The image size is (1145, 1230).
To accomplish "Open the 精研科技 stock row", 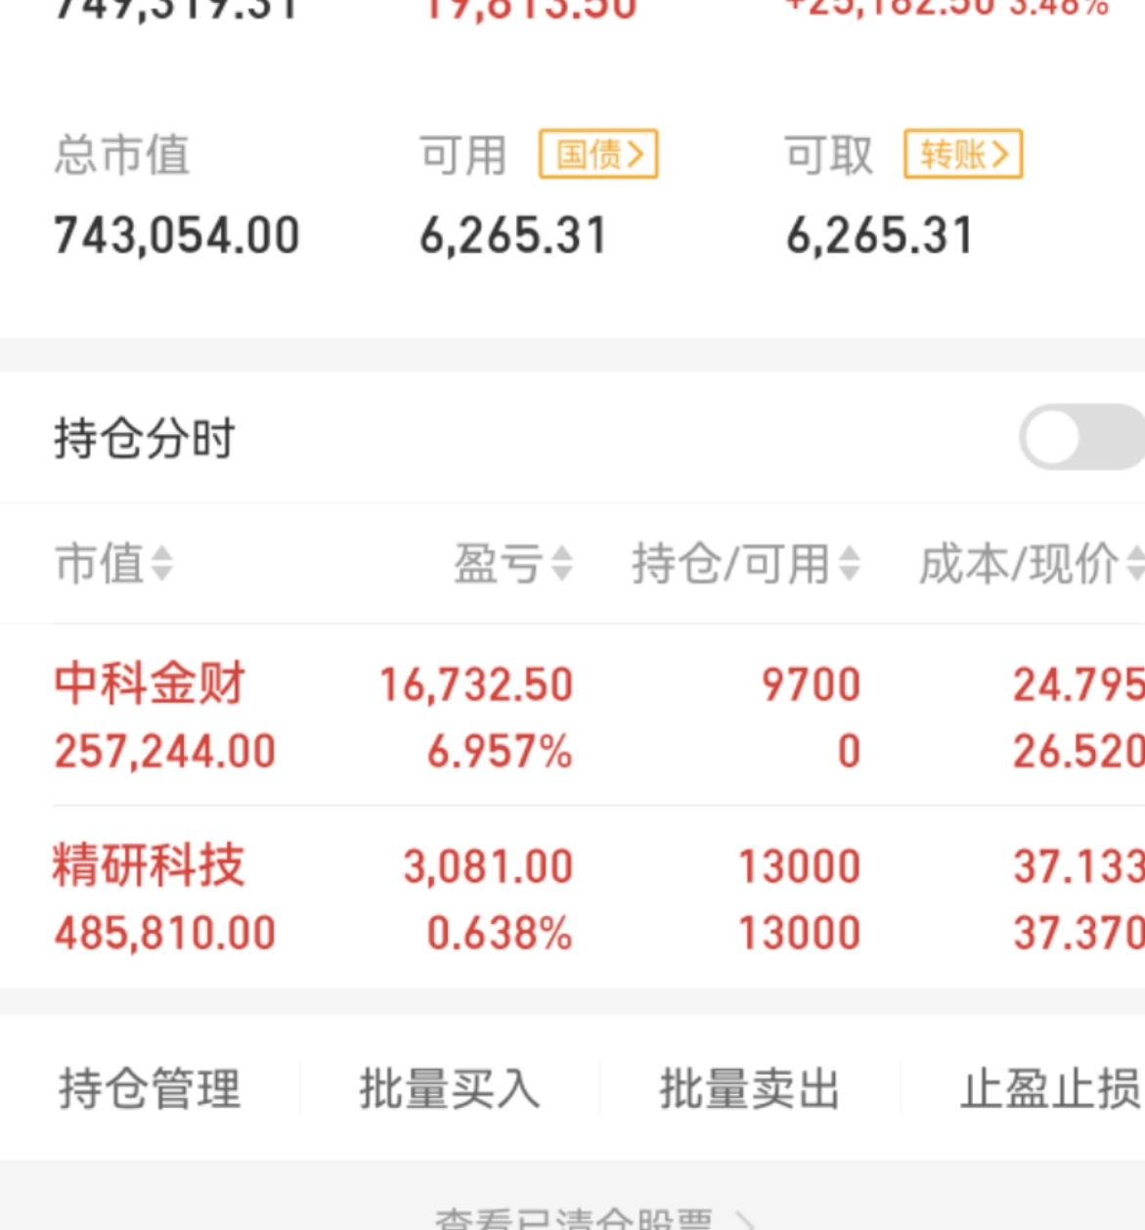I will pos(572,898).
